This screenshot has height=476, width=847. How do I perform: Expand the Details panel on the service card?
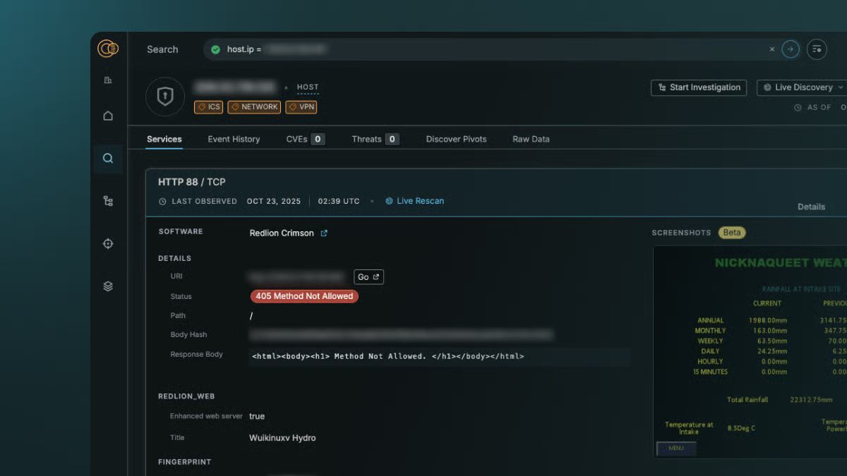(x=810, y=207)
